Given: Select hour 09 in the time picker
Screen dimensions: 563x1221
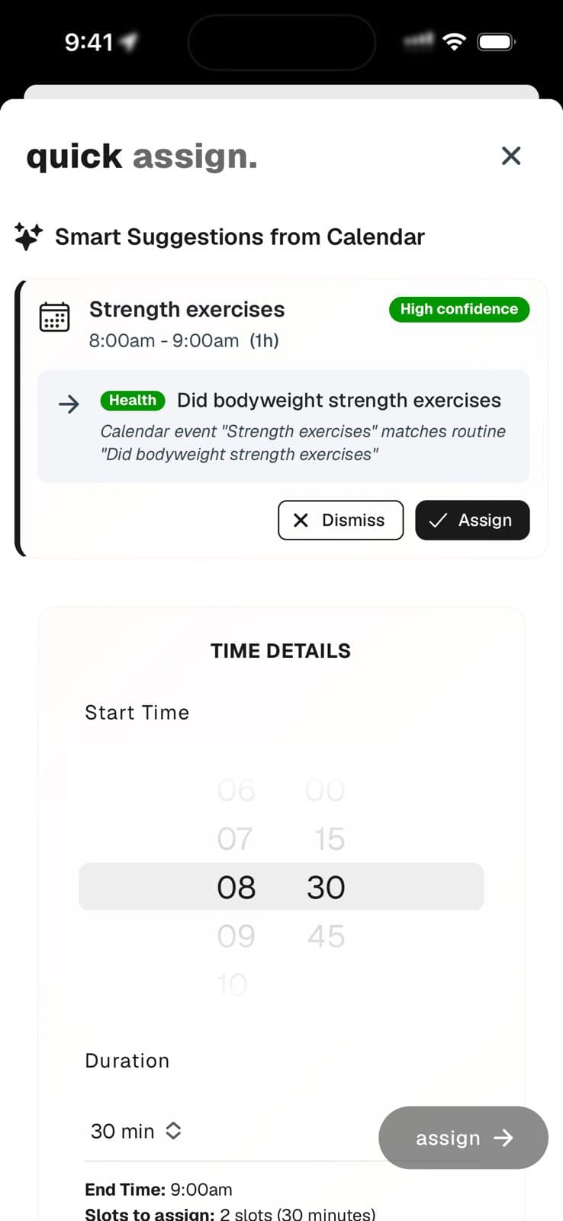Looking at the screenshot, I should 236,936.
